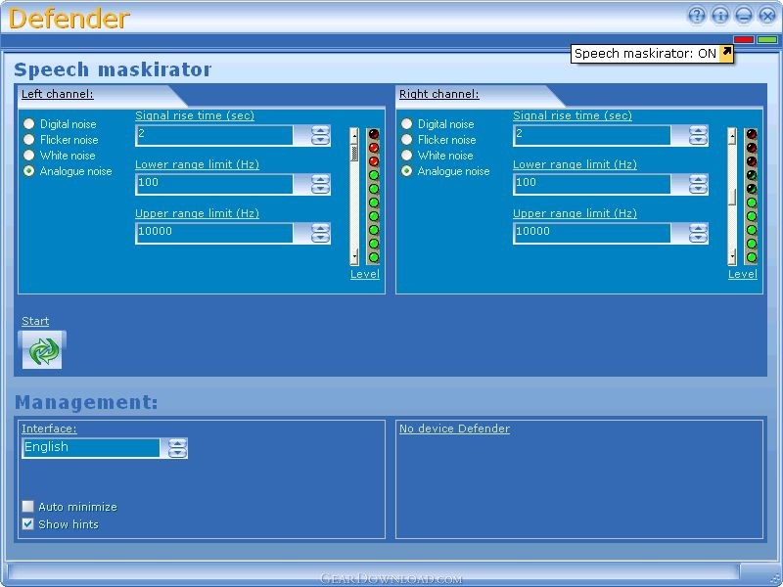This screenshot has height=587, width=783.
Task: Click the Speech maskirator heading
Action: click(113, 69)
